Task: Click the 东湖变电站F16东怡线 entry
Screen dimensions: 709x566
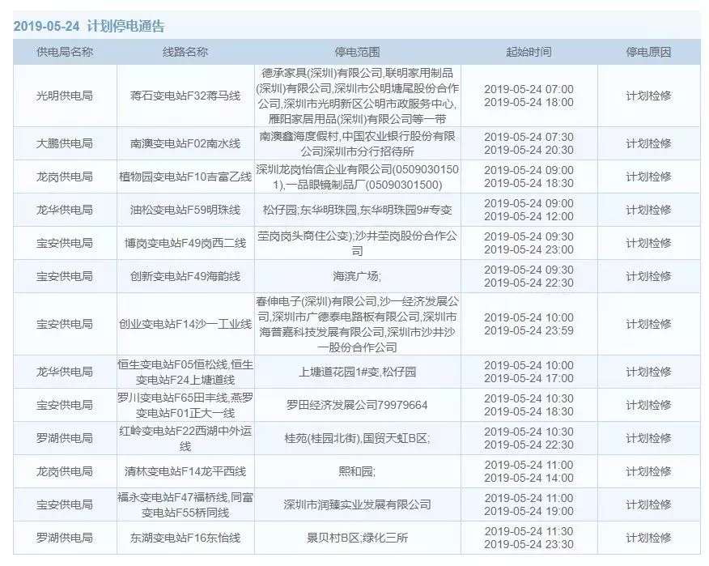Action: point(185,538)
